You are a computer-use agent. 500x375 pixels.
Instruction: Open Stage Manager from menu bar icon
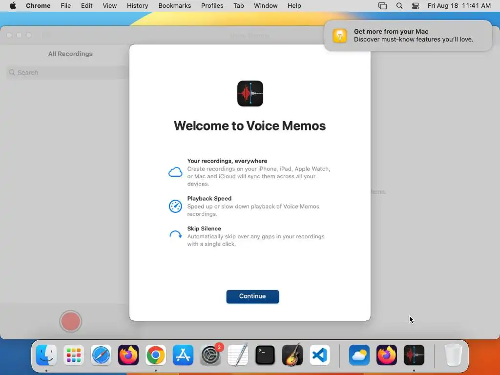point(383,6)
